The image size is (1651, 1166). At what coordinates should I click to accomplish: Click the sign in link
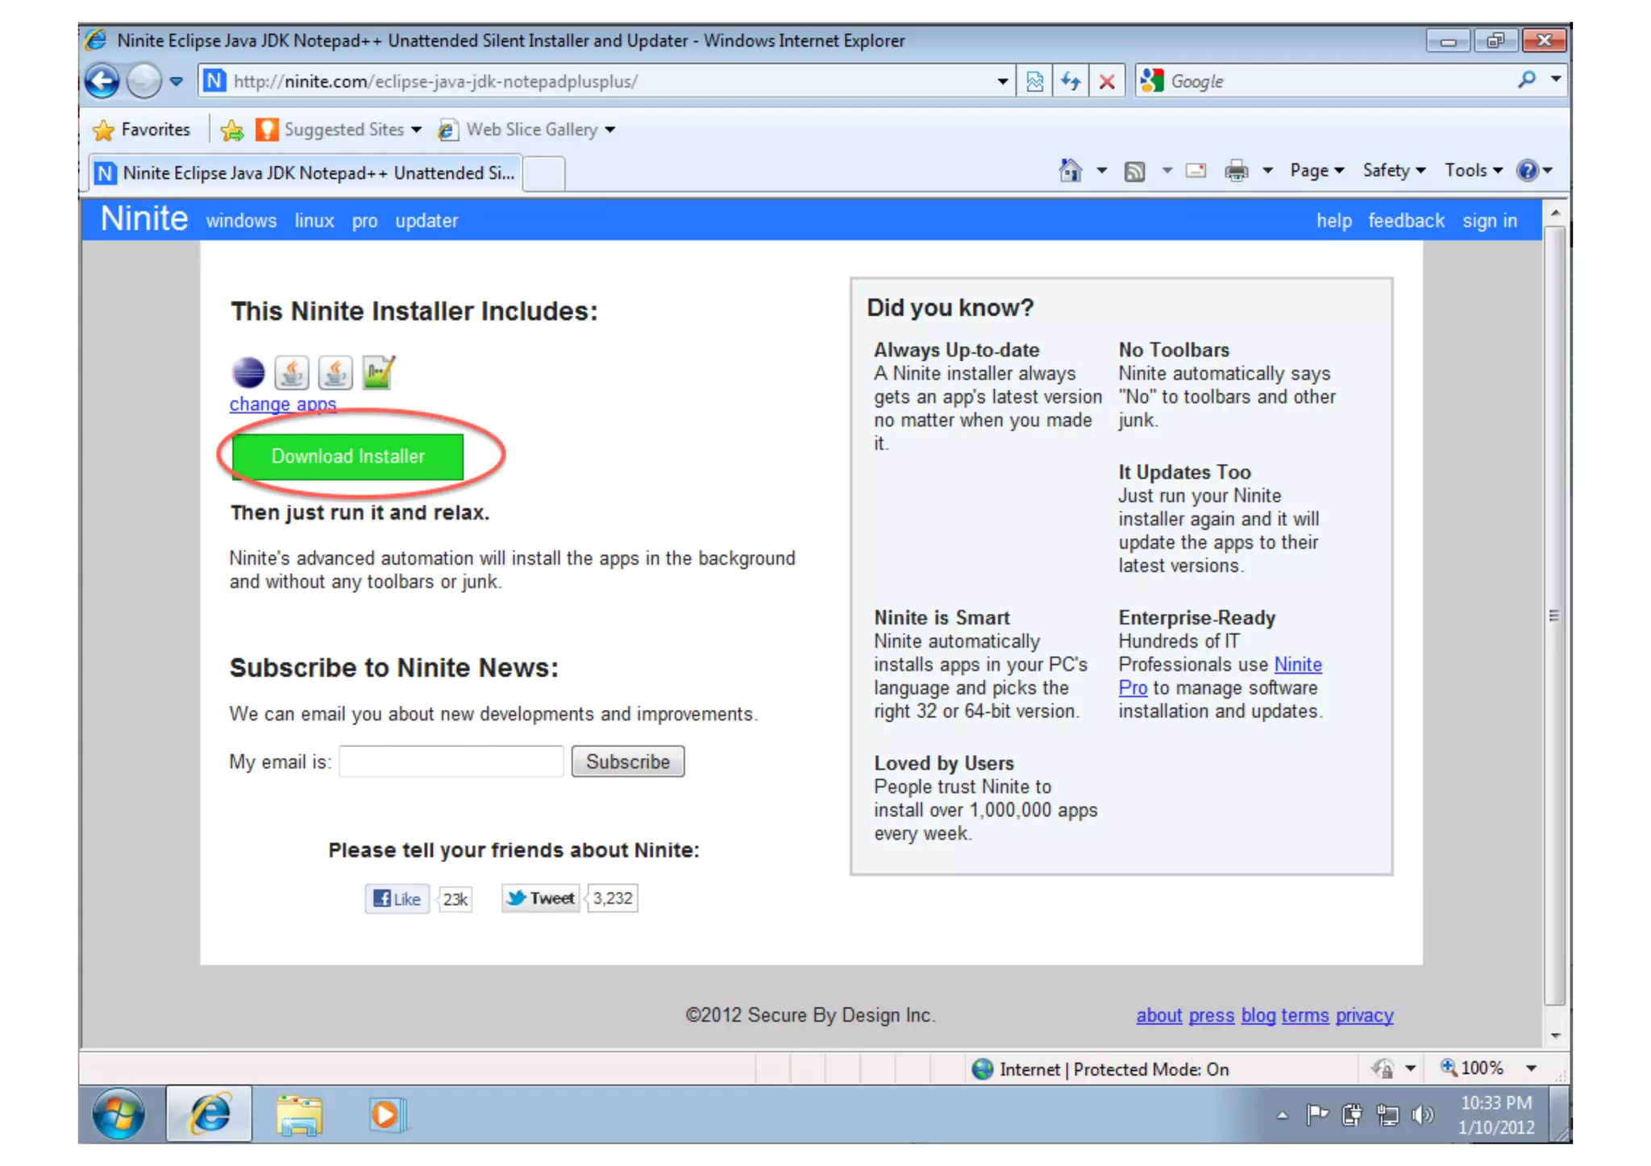click(1490, 222)
